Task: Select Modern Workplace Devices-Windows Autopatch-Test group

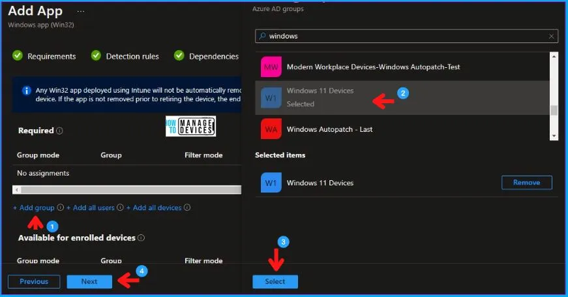Action: (402, 67)
